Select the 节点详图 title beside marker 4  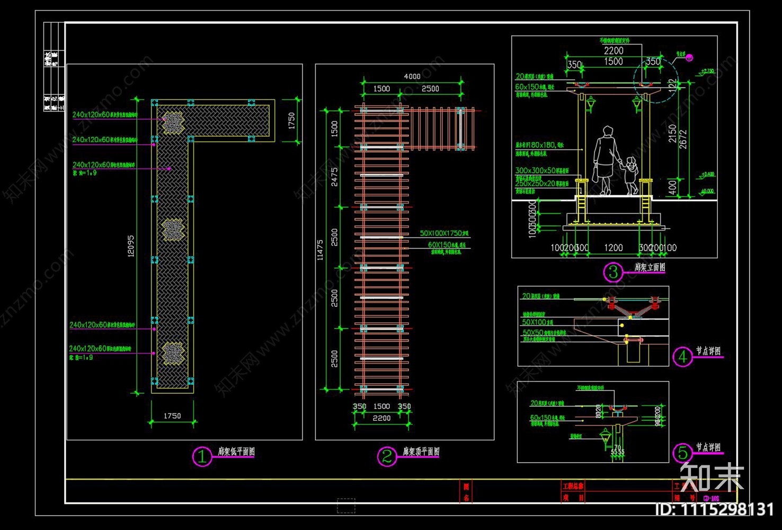708,351
